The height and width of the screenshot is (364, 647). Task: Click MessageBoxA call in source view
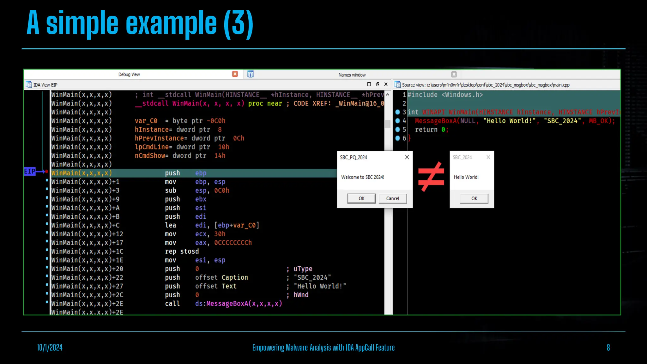tap(515, 121)
